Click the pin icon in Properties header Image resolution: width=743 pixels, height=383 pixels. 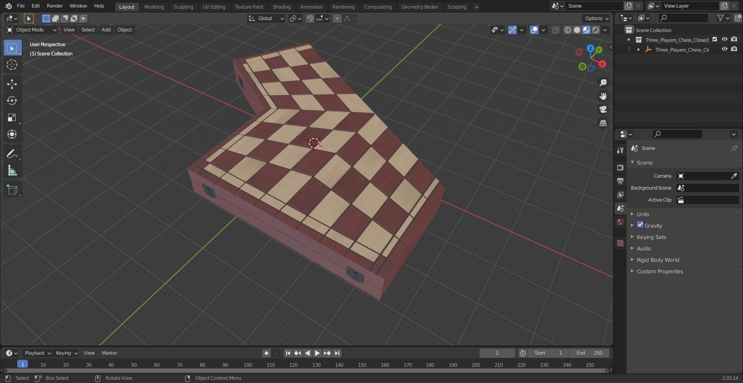coord(734,148)
